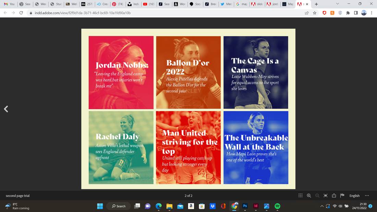Reload the current page

pos(21,13)
